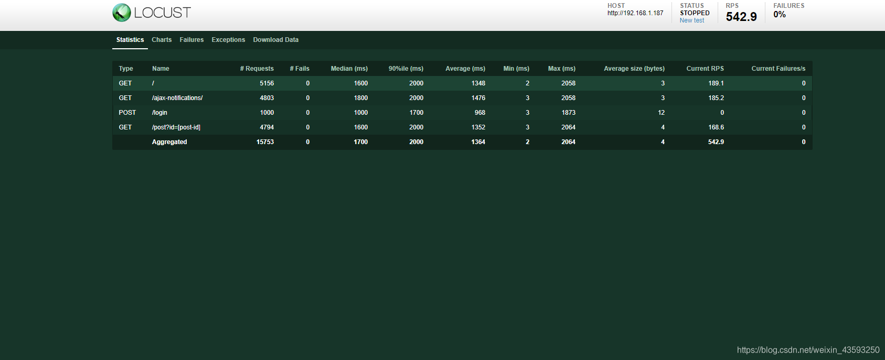Switch to the Statistics tab
This screenshot has height=360, width=885.
tap(130, 40)
